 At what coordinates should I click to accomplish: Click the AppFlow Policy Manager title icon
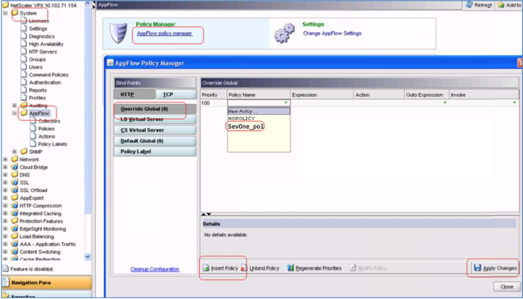pos(110,63)
